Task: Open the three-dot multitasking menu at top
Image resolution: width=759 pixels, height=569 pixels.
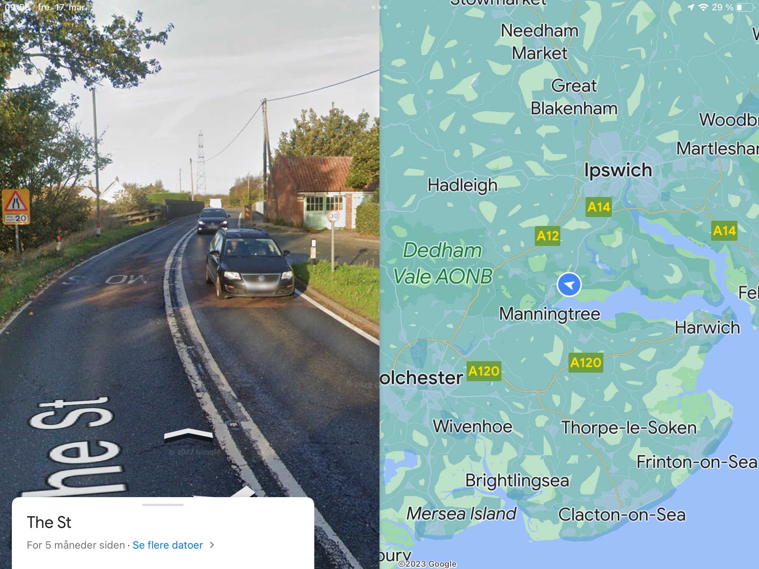Action: tap(379, 7)
